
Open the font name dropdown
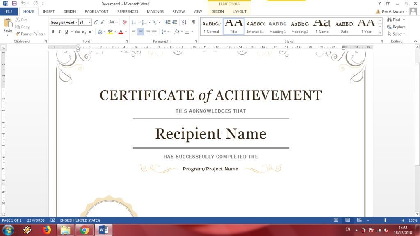point(76,22)
